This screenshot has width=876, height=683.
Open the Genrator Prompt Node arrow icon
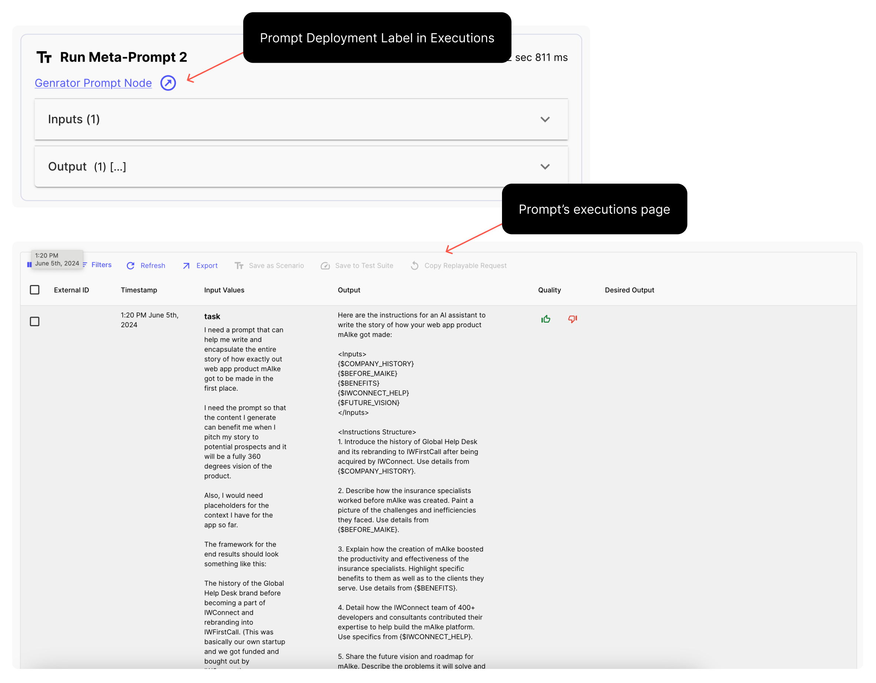[x=168, y=83]
